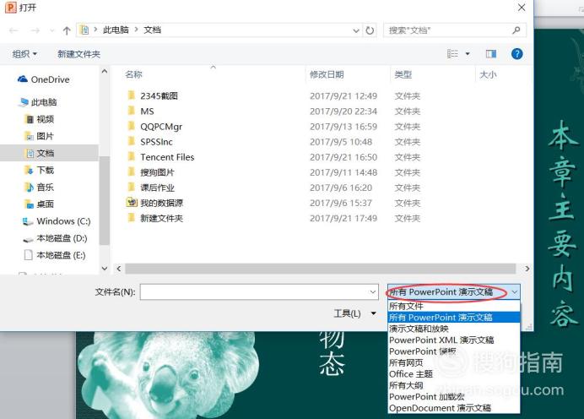Image resolution: width=584 pixels, height=419 pixels.
Task: Open the 工具(L) dropdown
Action: (x=354, y=313)
